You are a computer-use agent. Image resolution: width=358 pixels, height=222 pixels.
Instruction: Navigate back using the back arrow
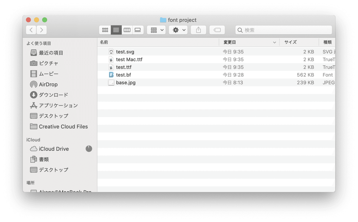click(31, 30)
